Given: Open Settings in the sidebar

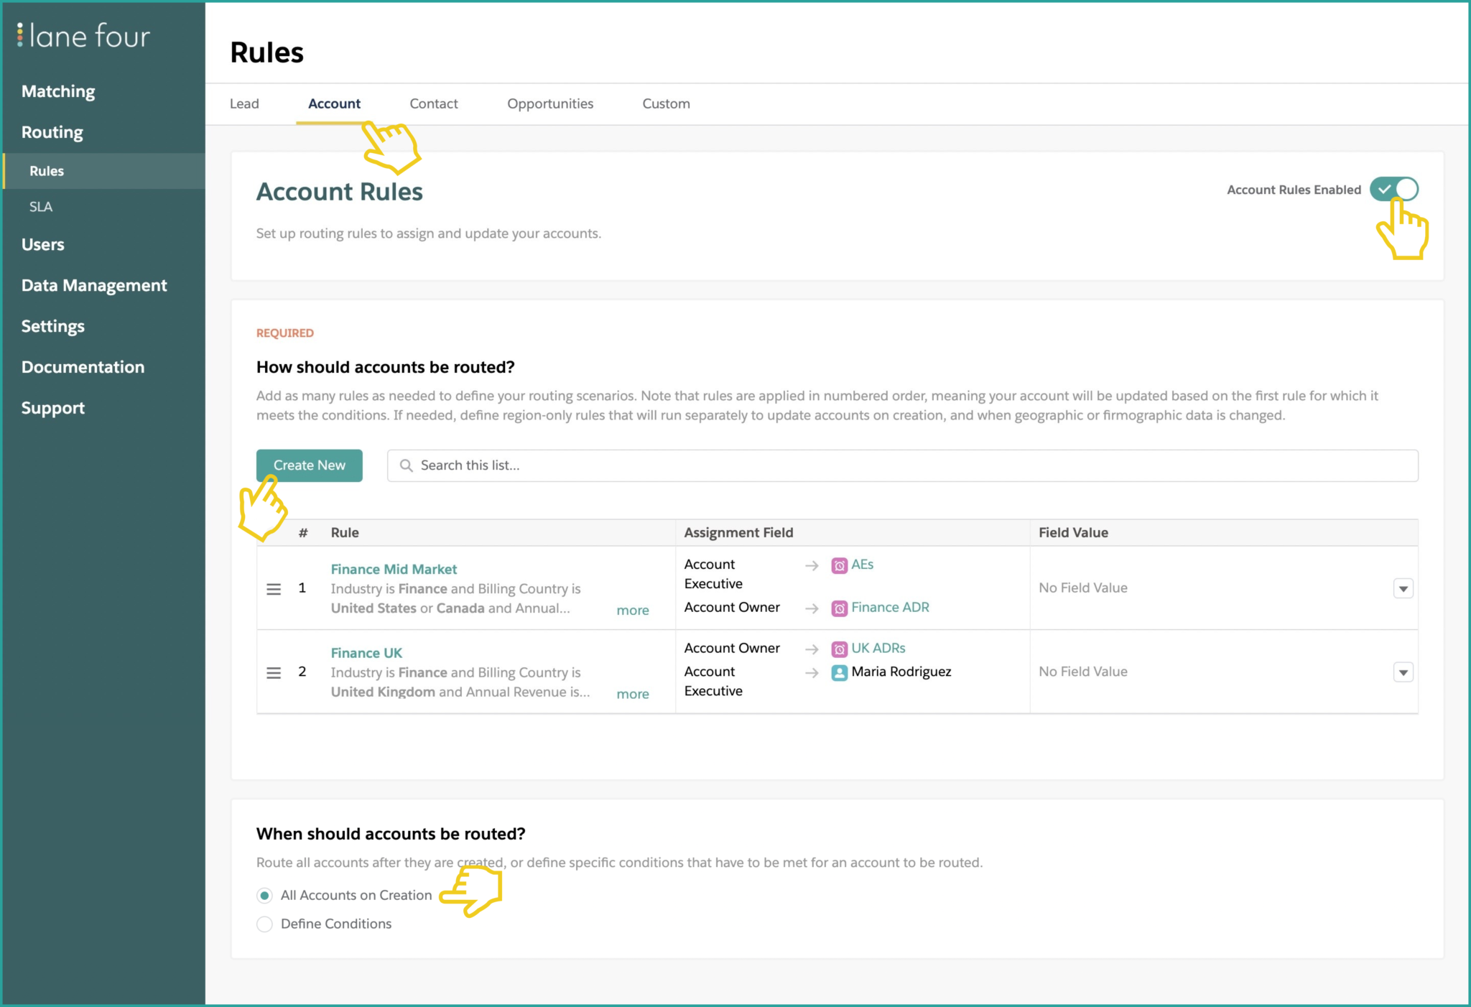Looking at the screenshot, I should tap(52, 327).
